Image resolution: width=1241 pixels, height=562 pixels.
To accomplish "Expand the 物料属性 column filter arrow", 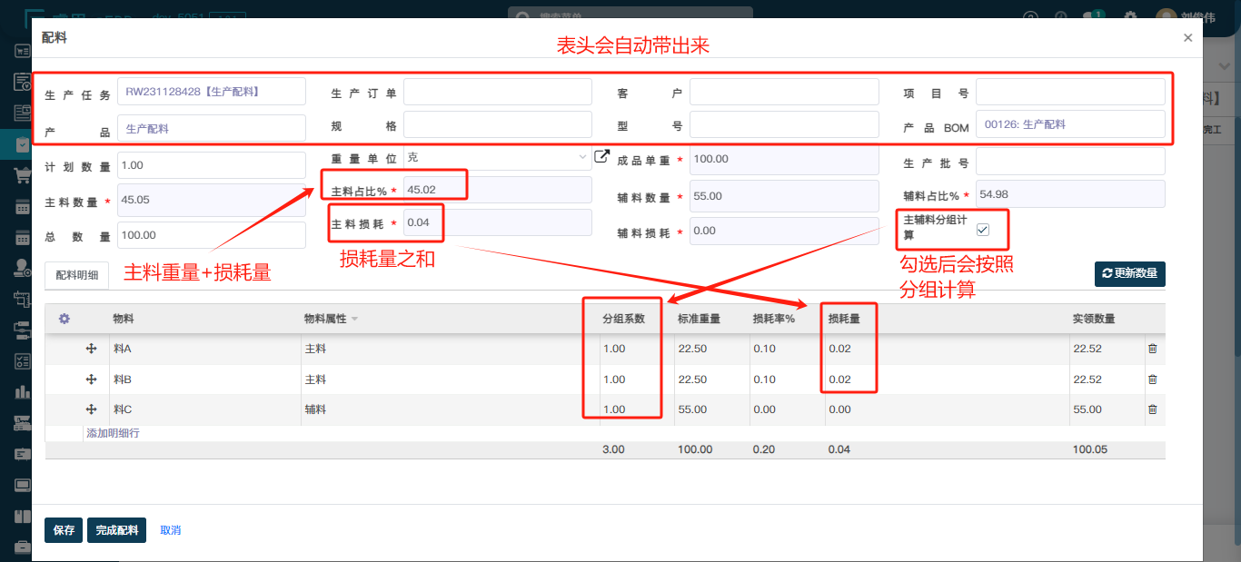I will coord(354,319).
